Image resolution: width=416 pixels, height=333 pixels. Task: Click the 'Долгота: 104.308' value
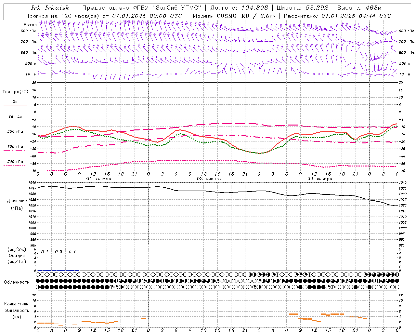tap(239, 8)
